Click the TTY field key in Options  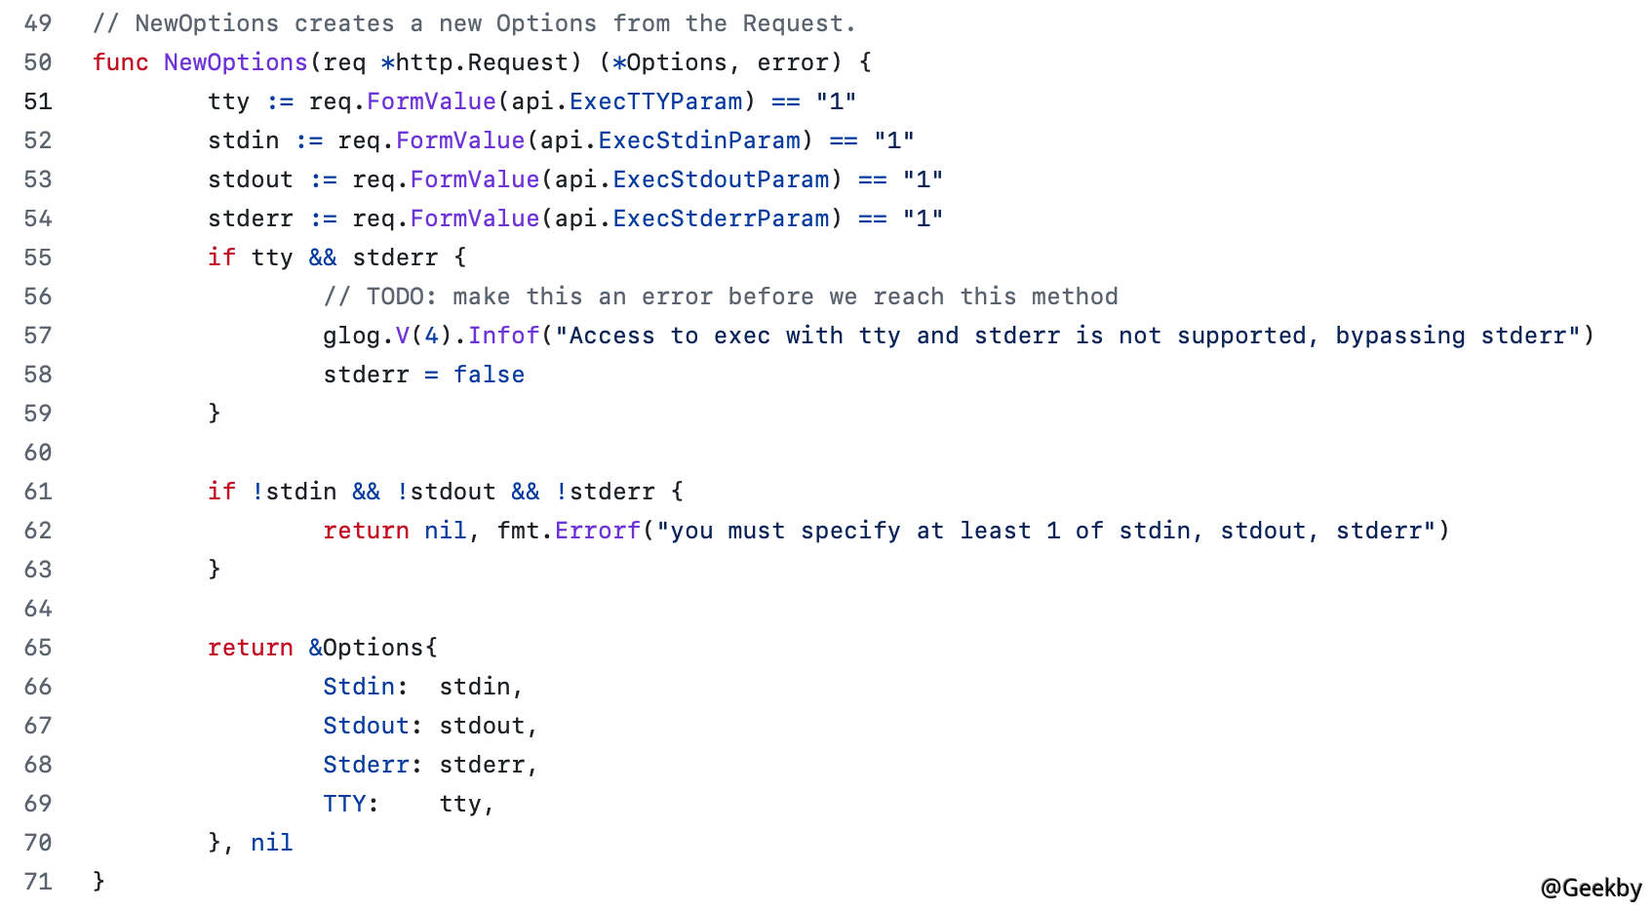[x=344, y=804]
